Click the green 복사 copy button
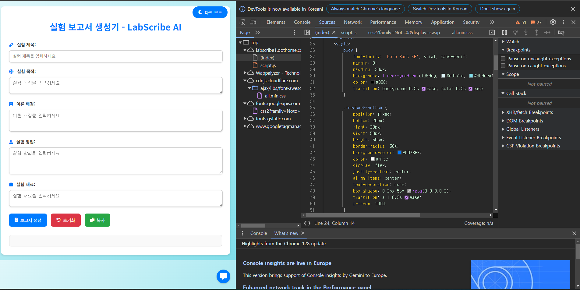The image size is (580, 290). tap(97, 220)
